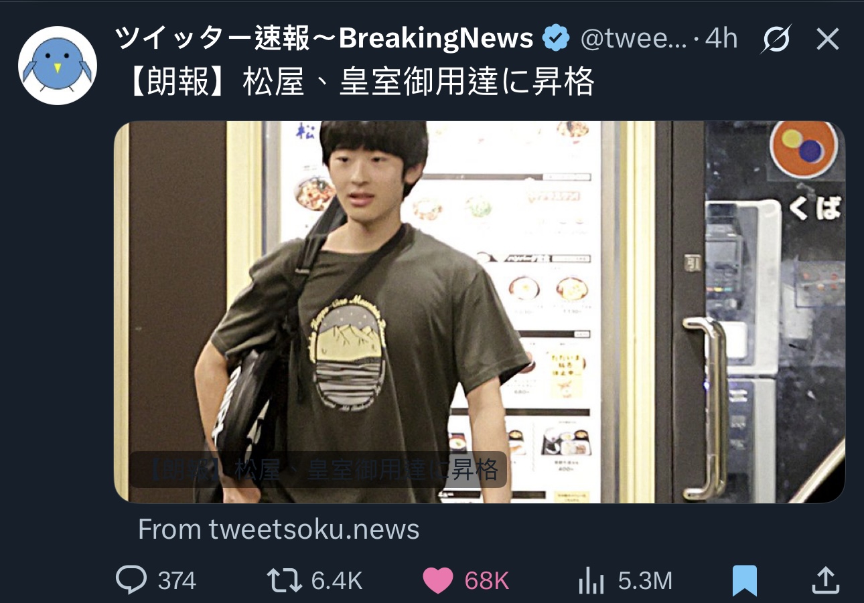This screenshot has height=603, width=864.
Task: Unlike the post via pink heart
Action: 438,581
